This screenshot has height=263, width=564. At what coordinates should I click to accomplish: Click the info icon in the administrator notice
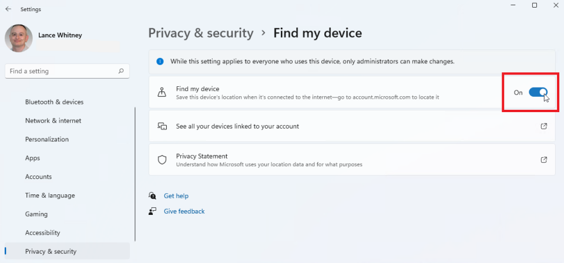pyautogui.click(x=160, y=61)
